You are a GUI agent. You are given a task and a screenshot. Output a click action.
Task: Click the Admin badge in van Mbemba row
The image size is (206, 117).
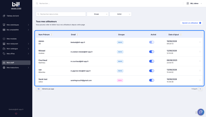tap(120, 71)
